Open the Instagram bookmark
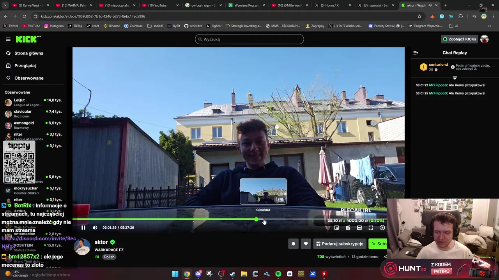This screenshot has height=280, width=499. (x=54, y=26)
